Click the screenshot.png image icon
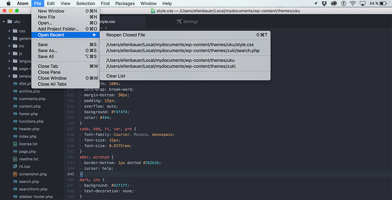The image size is (392, 200). 15,174
